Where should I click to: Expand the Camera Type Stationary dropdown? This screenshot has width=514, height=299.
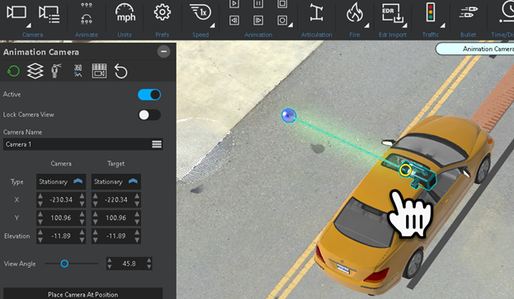click(61, 181)
